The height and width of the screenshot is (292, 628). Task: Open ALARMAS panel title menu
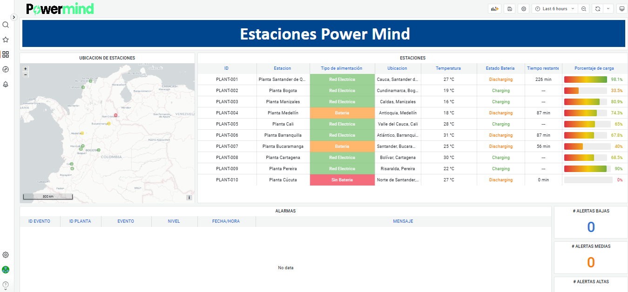(285, 211)
